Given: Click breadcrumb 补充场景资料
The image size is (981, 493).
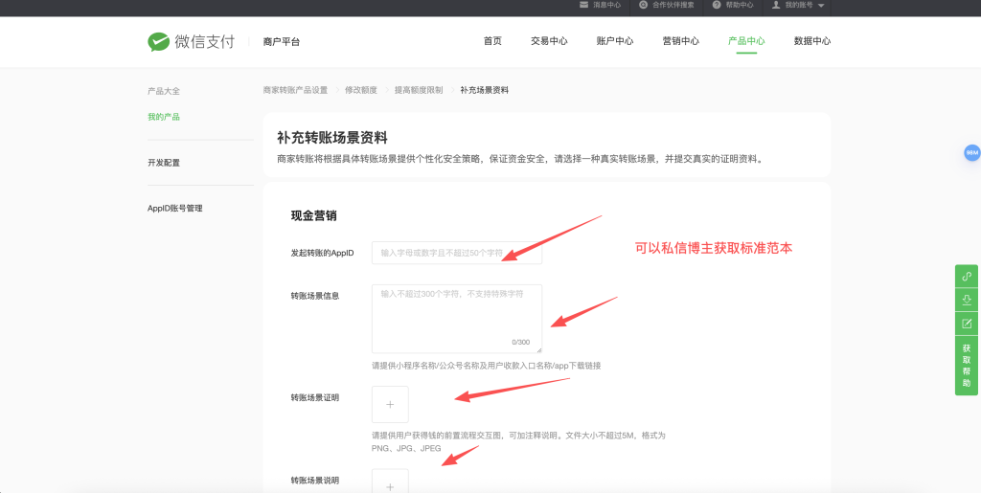Looking at the screenshot, I should coord(484,90).
